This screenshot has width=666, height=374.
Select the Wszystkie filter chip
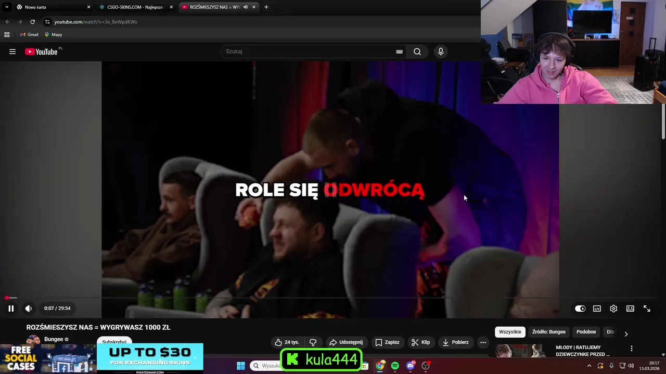tap(510, 332)
